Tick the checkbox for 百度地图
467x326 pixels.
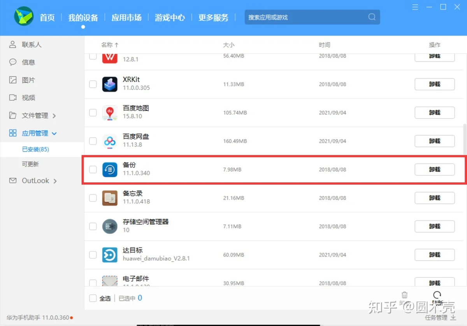[93, 113]
